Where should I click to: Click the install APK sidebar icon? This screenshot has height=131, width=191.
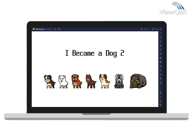pyautogui.click(x=161, y=58)
